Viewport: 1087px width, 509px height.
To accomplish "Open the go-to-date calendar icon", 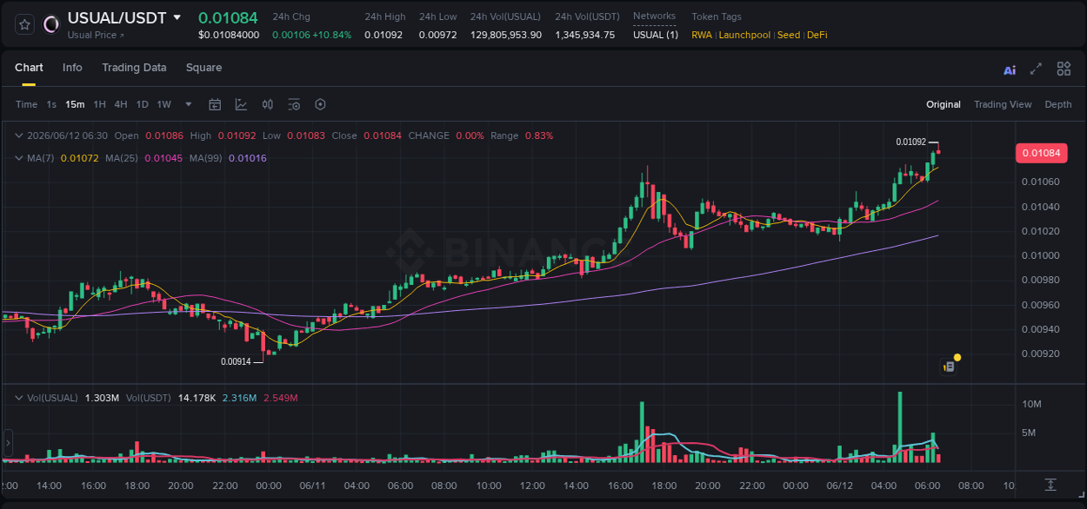I will tap(215, 104).
